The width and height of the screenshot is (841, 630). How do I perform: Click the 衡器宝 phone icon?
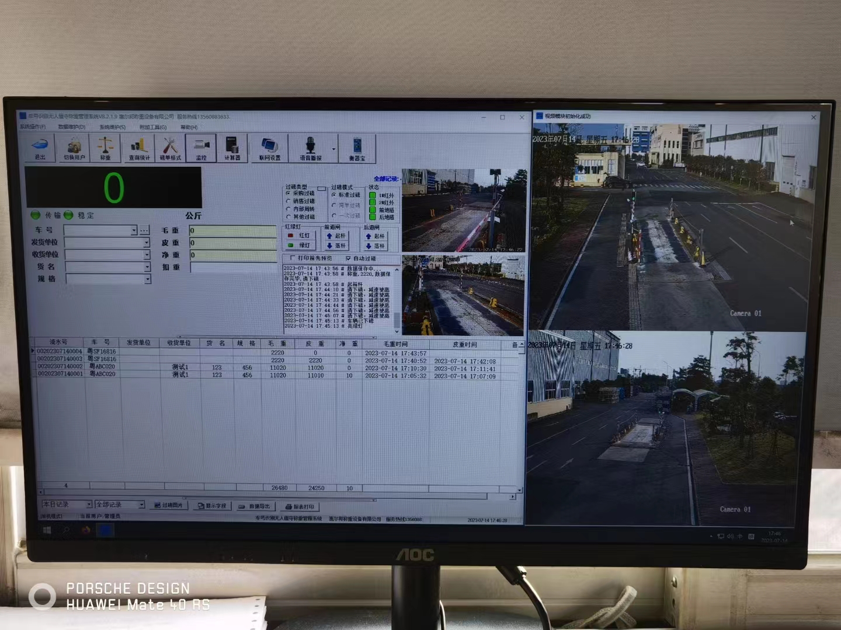click(x=357, y=148)
